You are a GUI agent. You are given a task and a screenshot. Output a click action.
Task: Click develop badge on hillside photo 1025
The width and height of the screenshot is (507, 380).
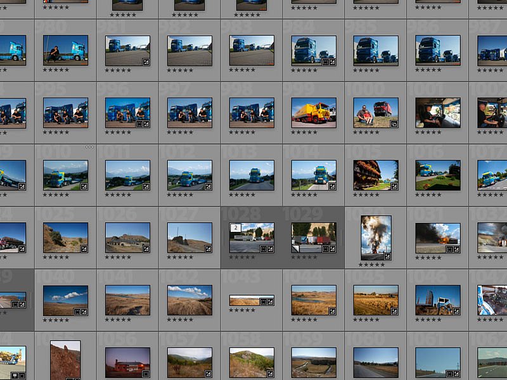pyautogui.click(x=84, y=249)
